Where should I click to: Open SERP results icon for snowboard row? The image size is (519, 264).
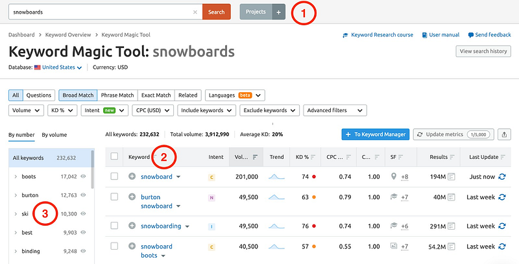(452, 176)
